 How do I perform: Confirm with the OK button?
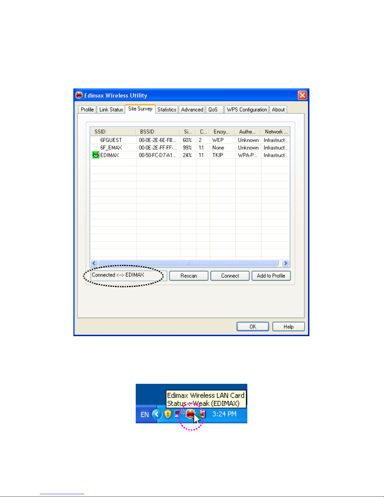click(253, 326)
